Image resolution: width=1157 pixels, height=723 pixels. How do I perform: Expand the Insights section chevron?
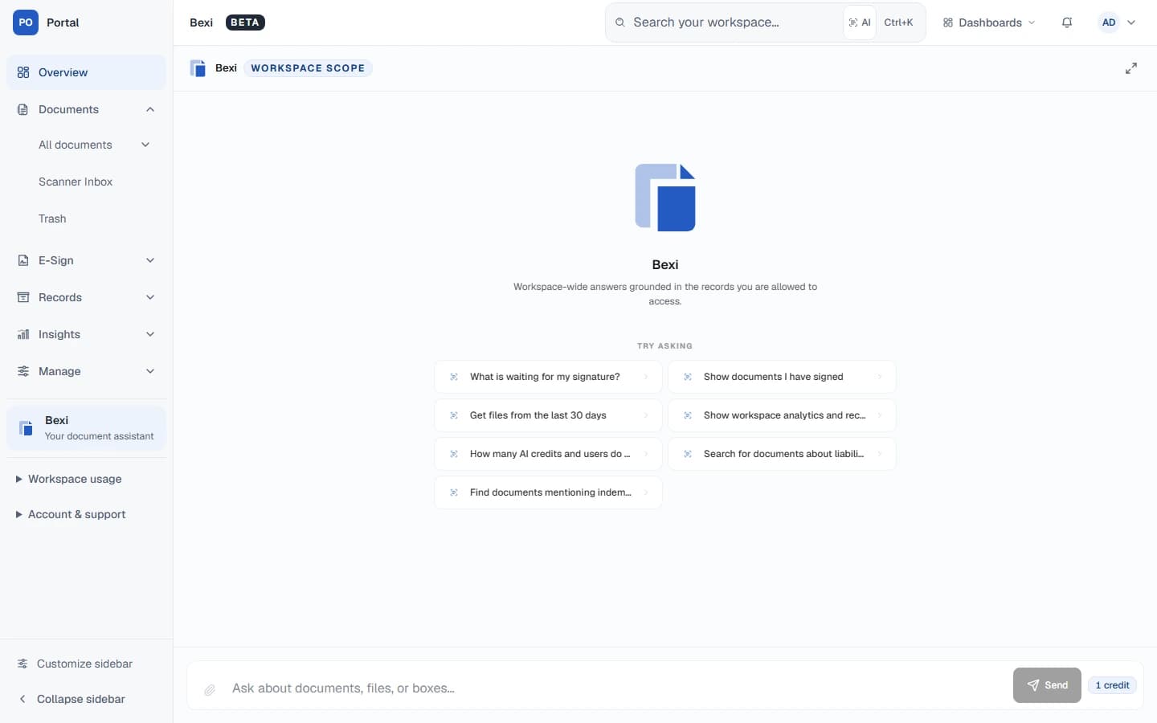150,334
